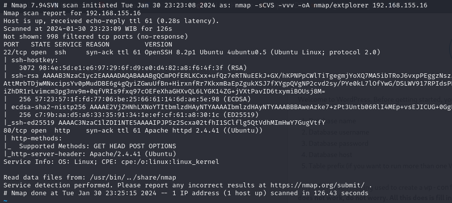Click the Not shown 998 filtered ports line

96,37
